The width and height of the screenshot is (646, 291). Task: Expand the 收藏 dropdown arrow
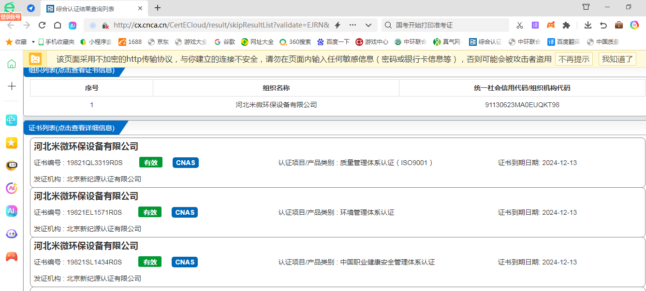pyautogui.click(x=33, y=42)
